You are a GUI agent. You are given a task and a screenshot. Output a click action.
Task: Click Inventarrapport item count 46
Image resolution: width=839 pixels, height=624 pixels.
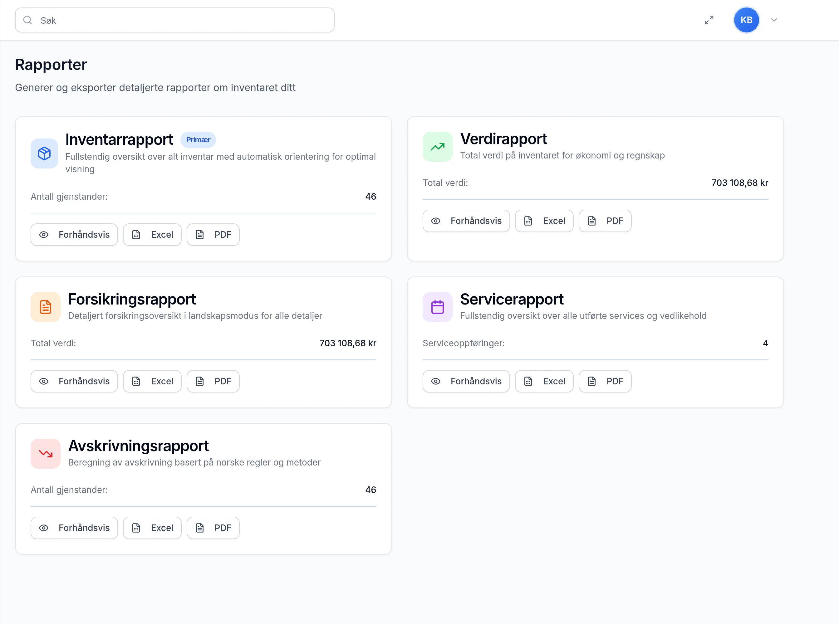tap(370, 197)
